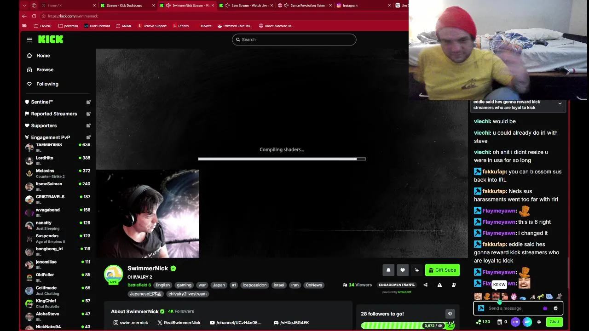Click the green Gift Subs button
The image size is (589, 331).
[x=442, y=270]
